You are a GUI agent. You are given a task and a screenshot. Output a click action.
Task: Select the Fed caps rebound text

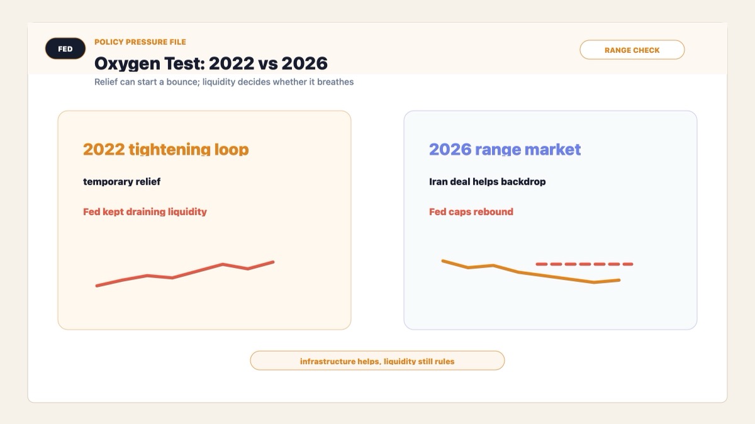click(471, 212)
